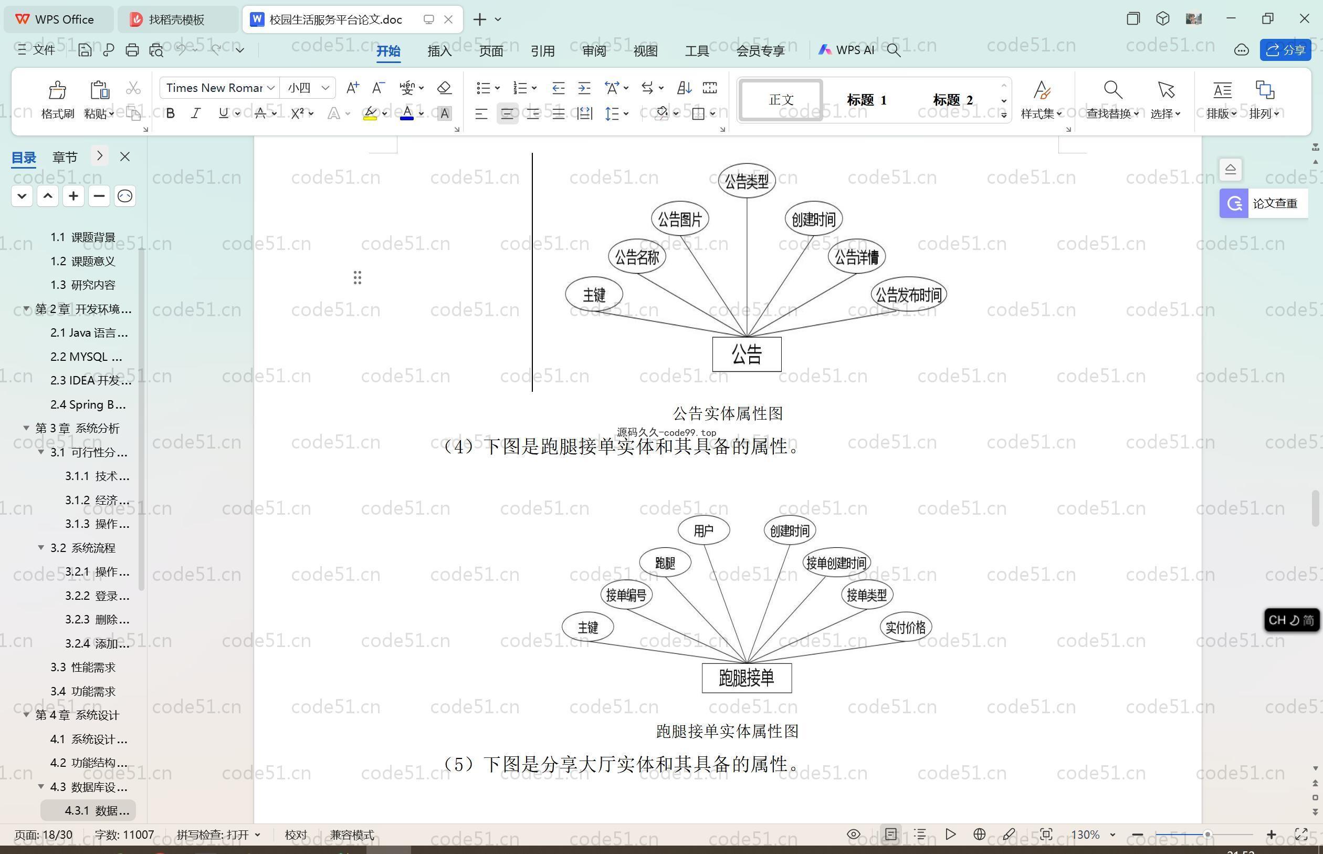Toggle eye-protection mode icon in status bar
This screenshot has height=854, width=1323.
(x=854, y=834)
